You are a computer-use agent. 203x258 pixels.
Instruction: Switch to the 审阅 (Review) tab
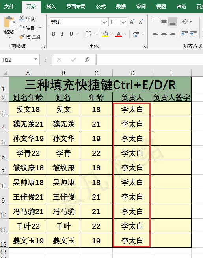tap(141, 7)
